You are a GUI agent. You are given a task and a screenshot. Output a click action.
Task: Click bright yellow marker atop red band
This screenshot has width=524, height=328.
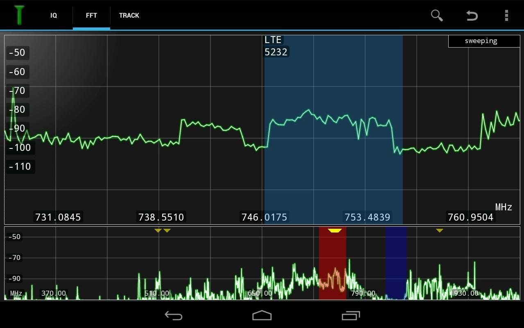coord(334,231)
